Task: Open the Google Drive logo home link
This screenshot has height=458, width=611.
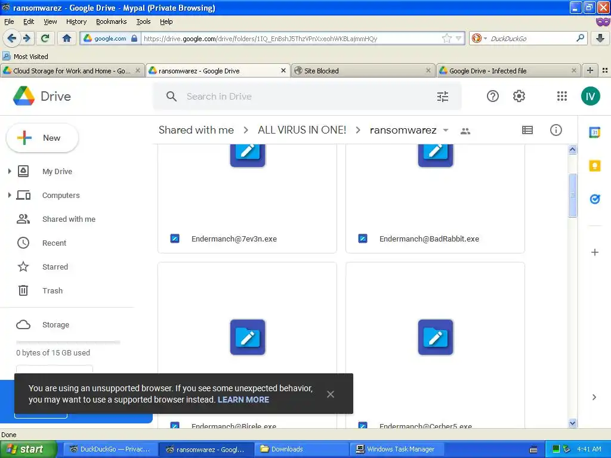Action: pyautogui.click(x=42, y=96)
